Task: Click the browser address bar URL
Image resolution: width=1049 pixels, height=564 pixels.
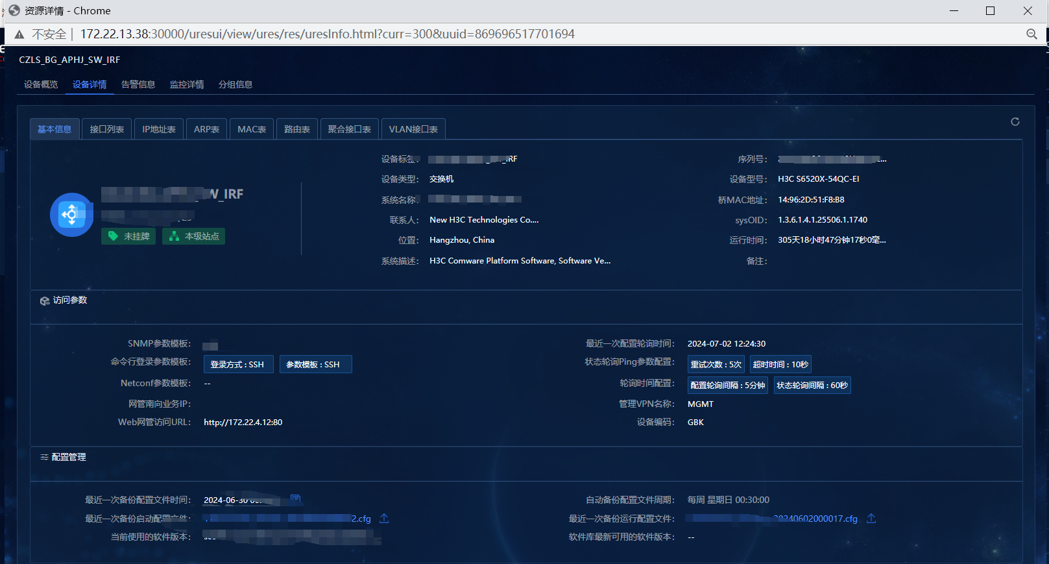Action: pyautogui.click(x=328, y=34)
